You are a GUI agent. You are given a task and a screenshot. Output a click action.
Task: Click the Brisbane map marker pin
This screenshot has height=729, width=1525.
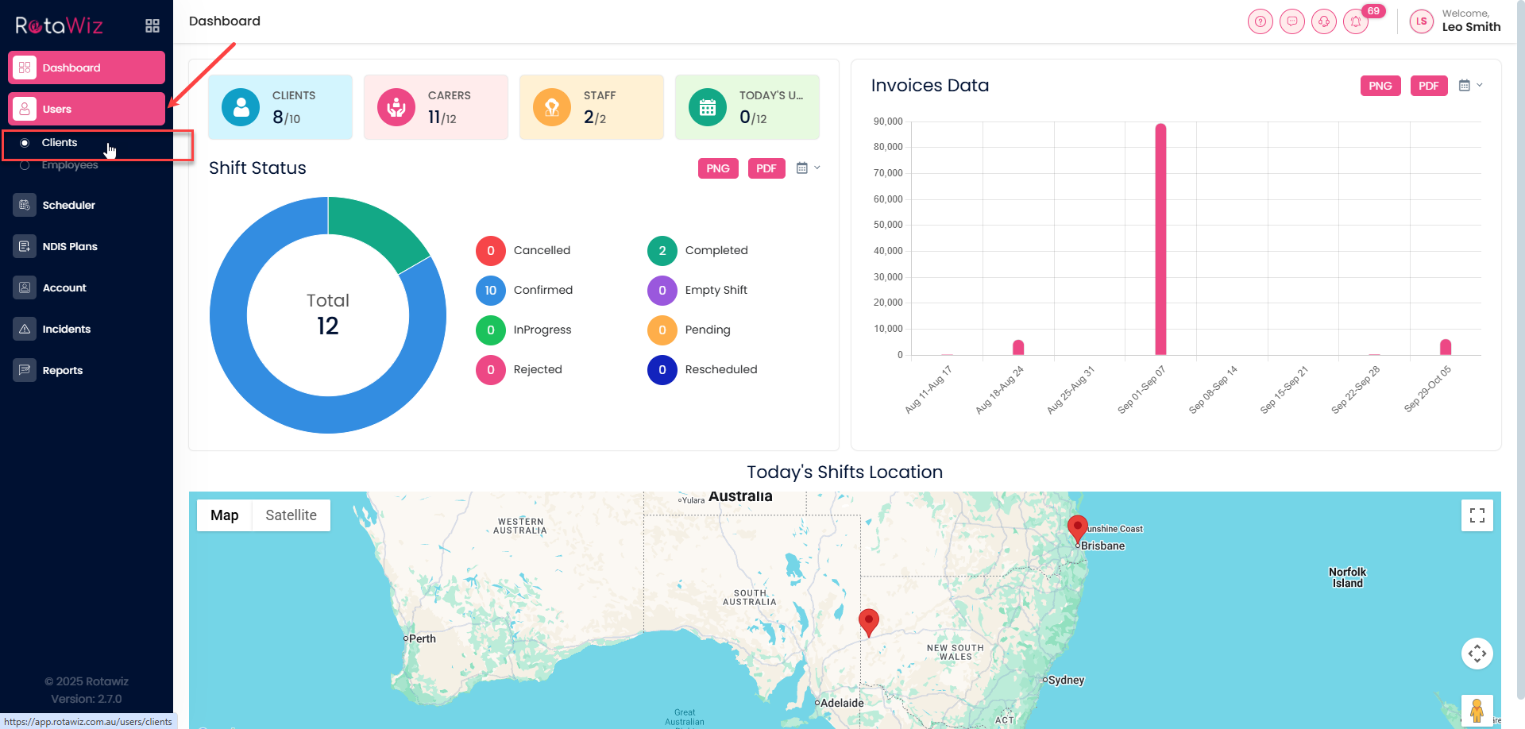(1077, 527)
